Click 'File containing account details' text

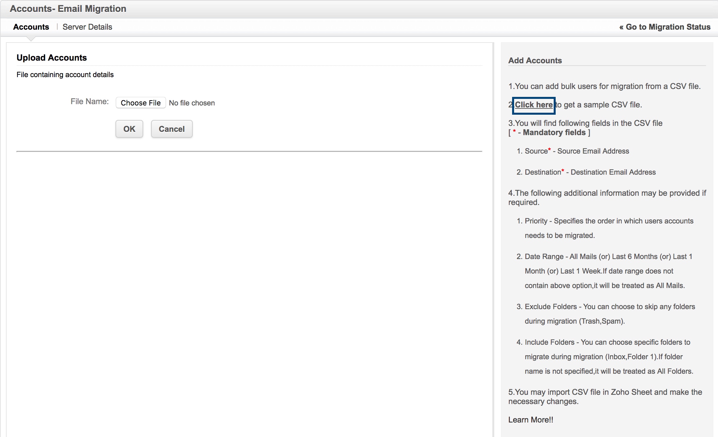[65, 75]
